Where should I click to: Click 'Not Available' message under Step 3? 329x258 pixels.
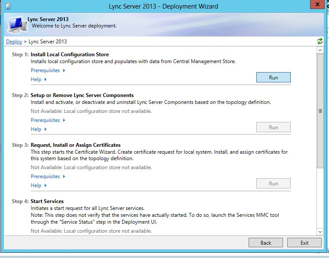[x=91, y=167]
